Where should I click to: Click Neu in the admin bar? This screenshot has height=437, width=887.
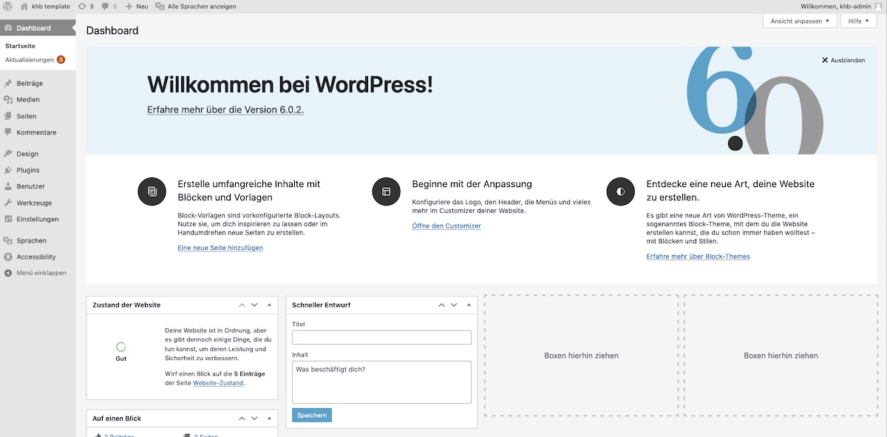pyautogui.click(x=142, y=6)
